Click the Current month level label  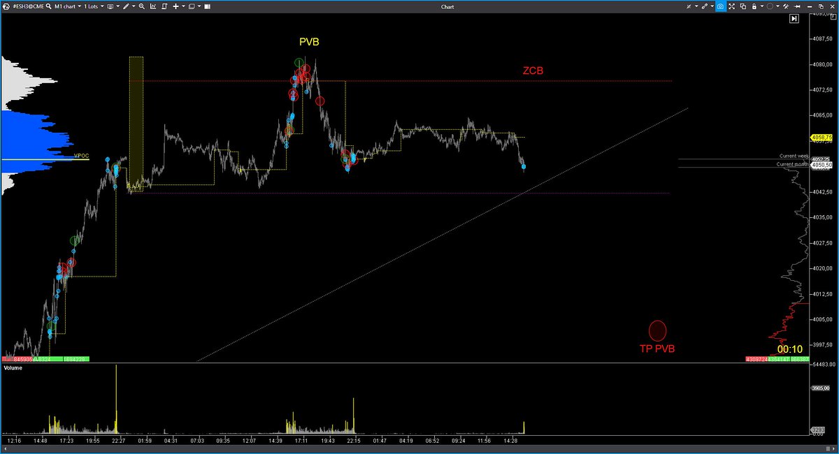(793, 164)
